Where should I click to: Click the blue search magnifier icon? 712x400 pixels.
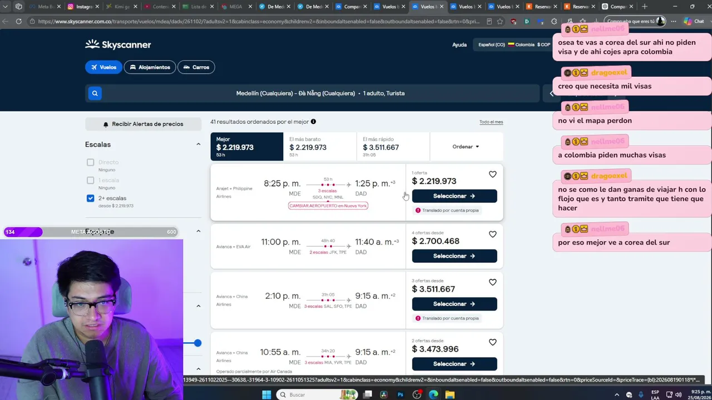[95, 93]
